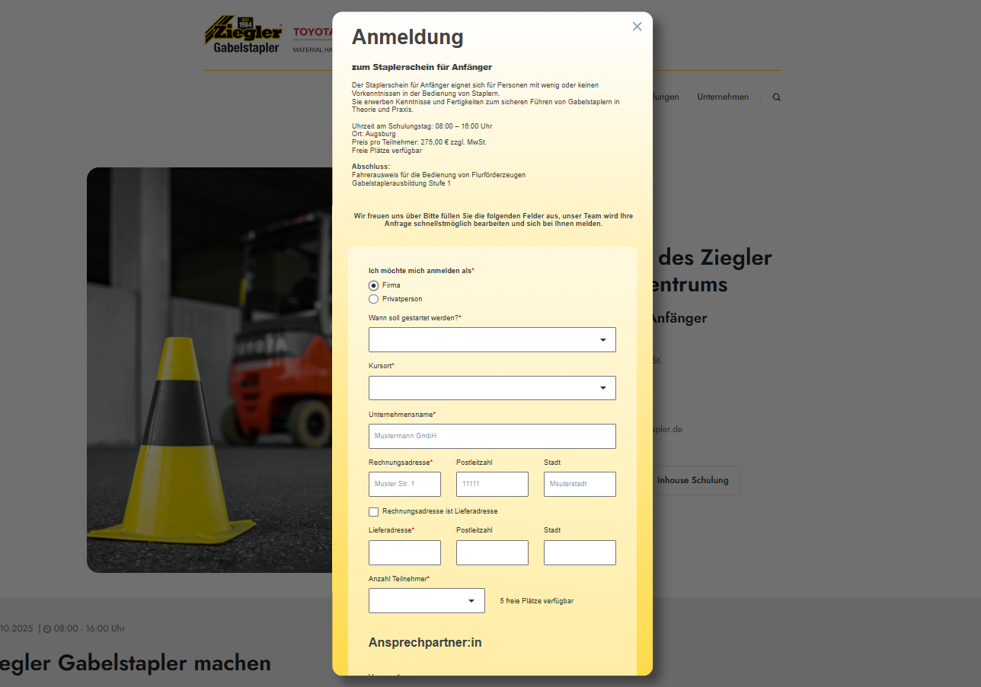
Task: Click the Rechnungsadresse input field
Action: pyautogui.click(x=404, y=484)
